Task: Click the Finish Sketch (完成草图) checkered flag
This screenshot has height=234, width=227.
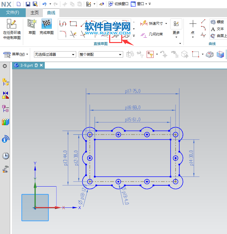Action: [46, 24]
